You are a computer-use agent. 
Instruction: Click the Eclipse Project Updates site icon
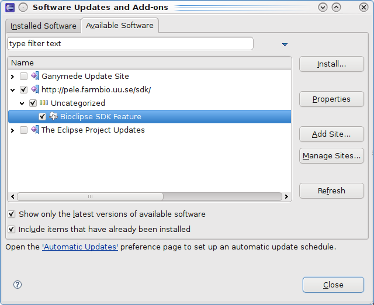click(34, 130)
